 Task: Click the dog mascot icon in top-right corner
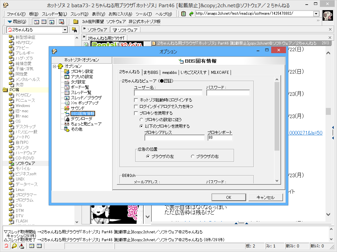327,14
